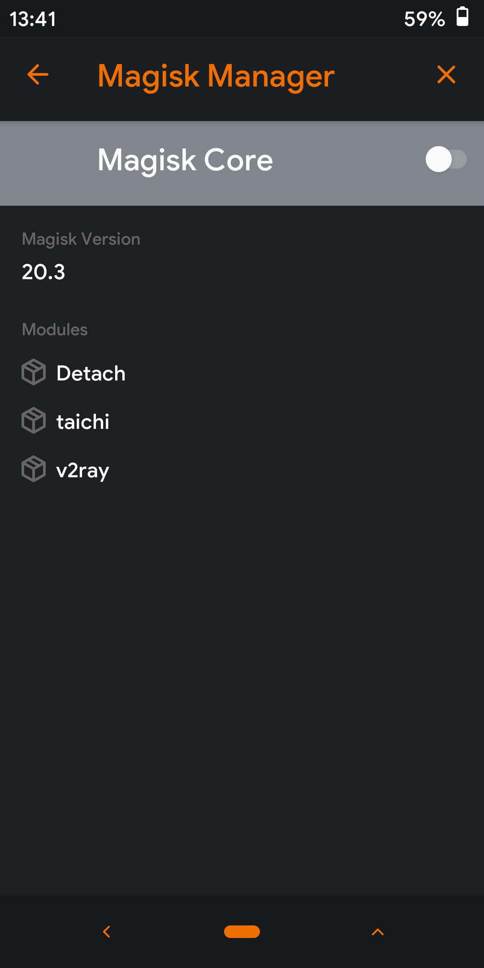Expand the navigation bar up chevron
The image size is (484, 968).
point(378,932)
